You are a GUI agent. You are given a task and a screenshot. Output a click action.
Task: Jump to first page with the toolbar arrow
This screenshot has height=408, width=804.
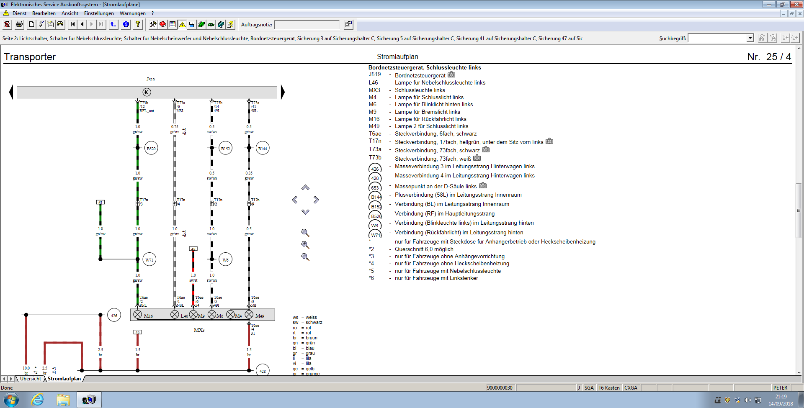pos(73,24)
